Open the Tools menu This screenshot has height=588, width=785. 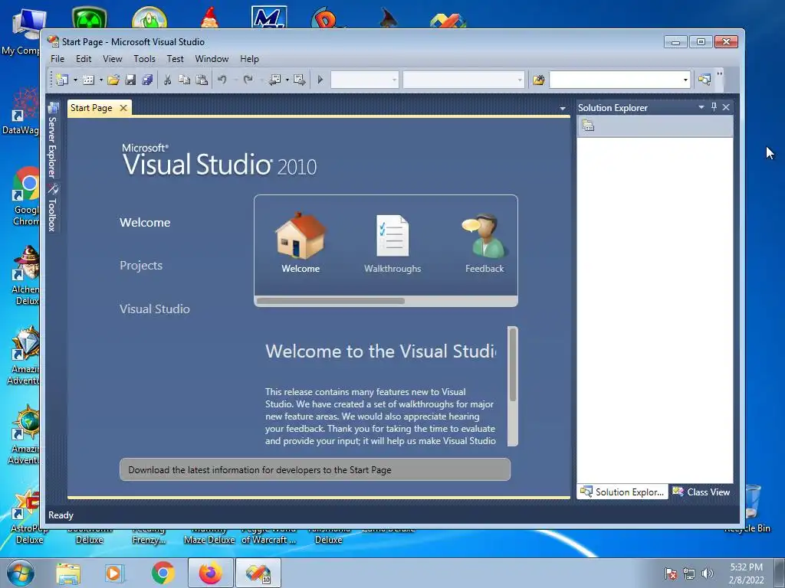click(144, 59)
